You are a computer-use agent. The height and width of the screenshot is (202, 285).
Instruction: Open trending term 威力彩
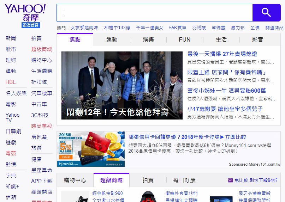click(238, 28)
